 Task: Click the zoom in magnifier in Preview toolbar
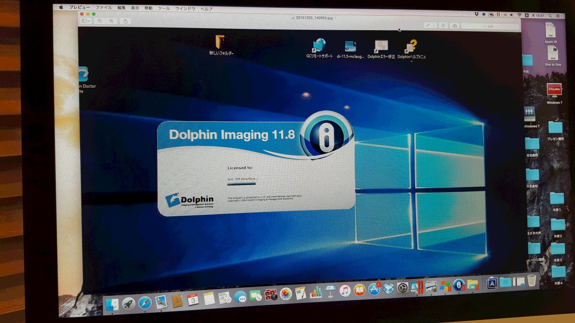pyautogui.click(x=111, y=21)
